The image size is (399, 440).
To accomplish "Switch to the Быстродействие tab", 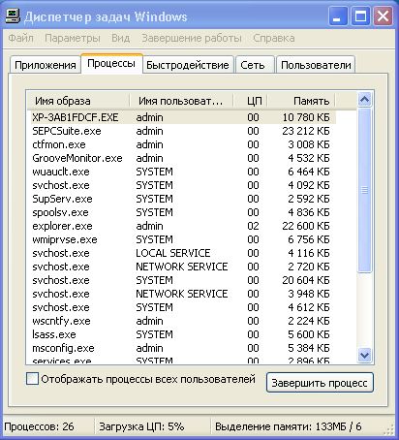I will click(188, 65).
